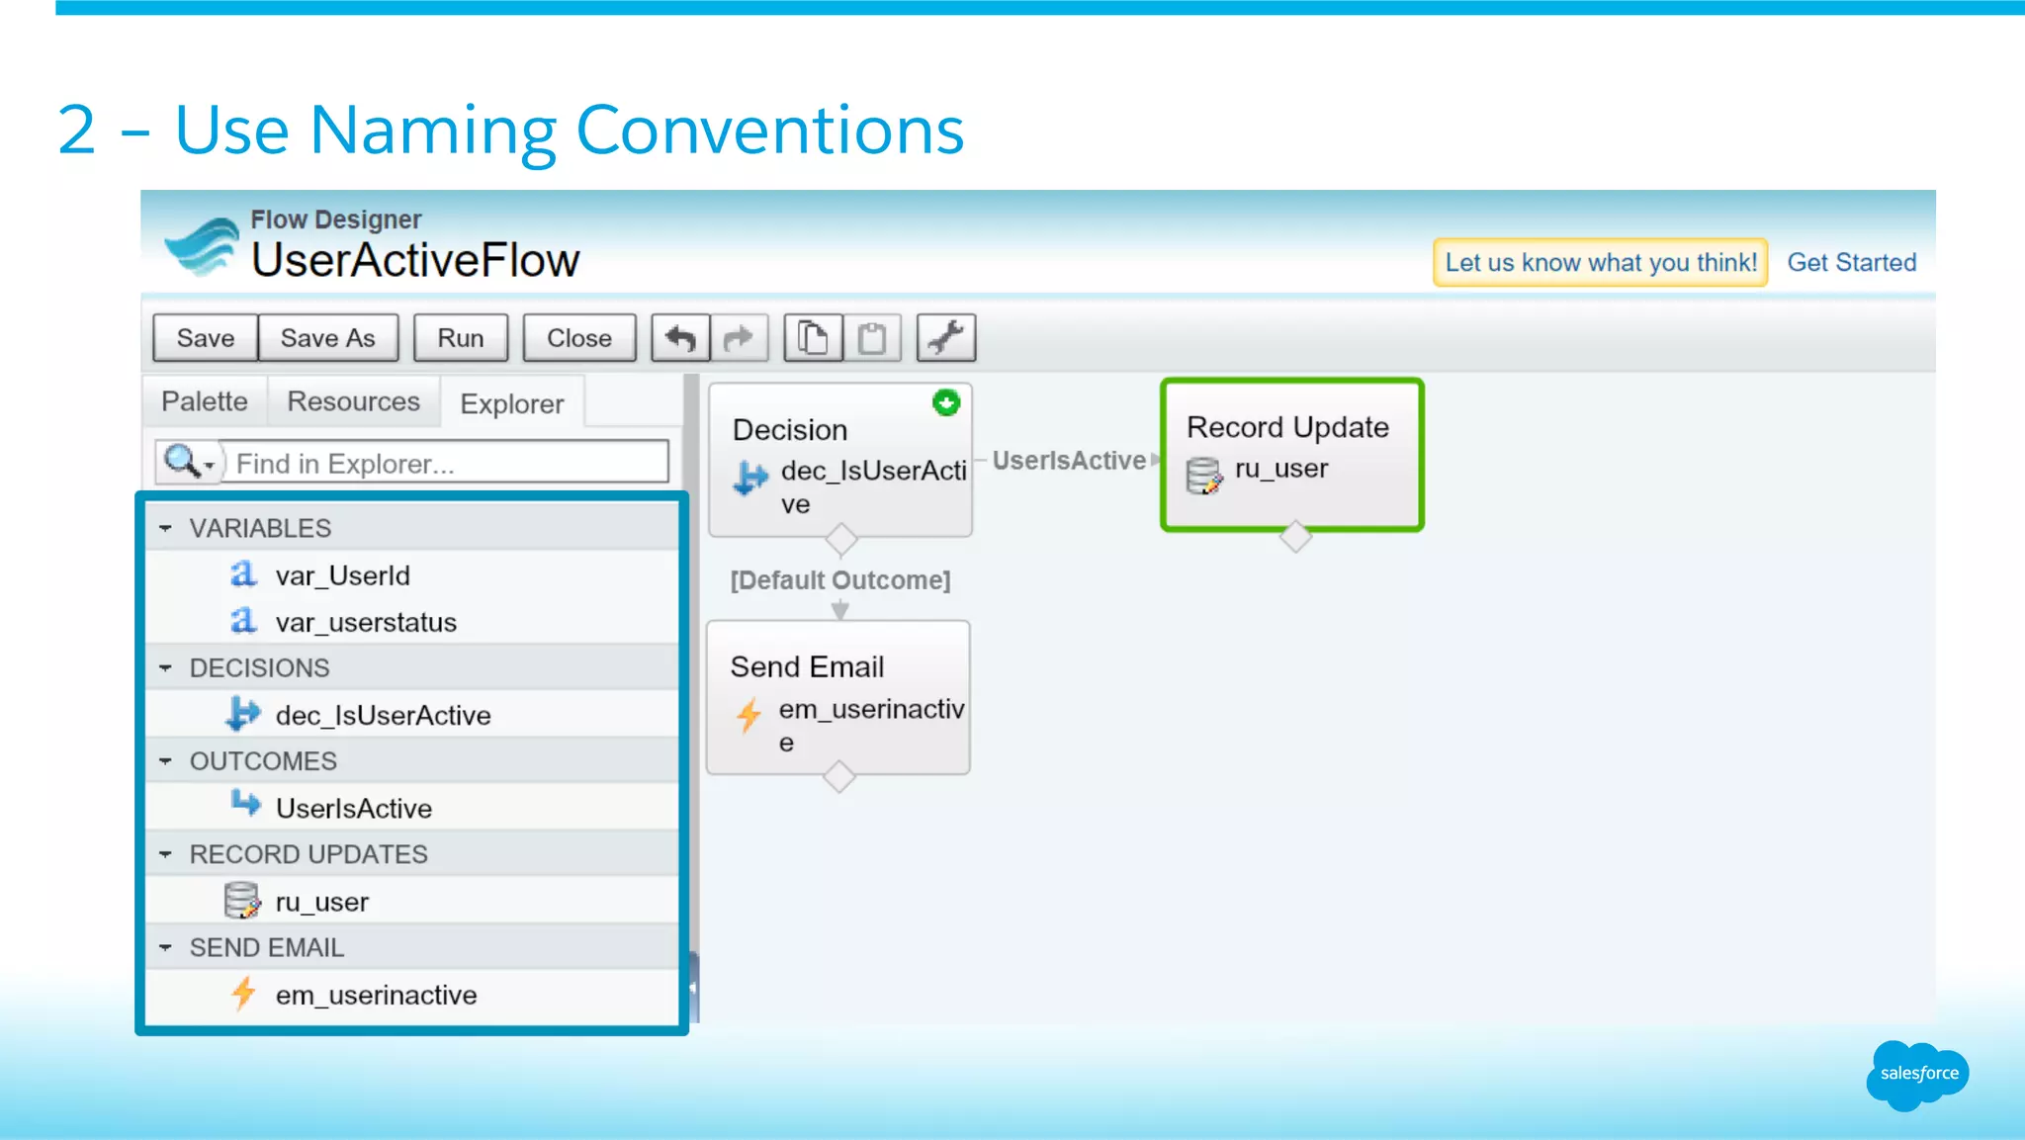Screen dimensions: 2025x1140
Task: Click the Undo arrow icon
Action: 680,338
